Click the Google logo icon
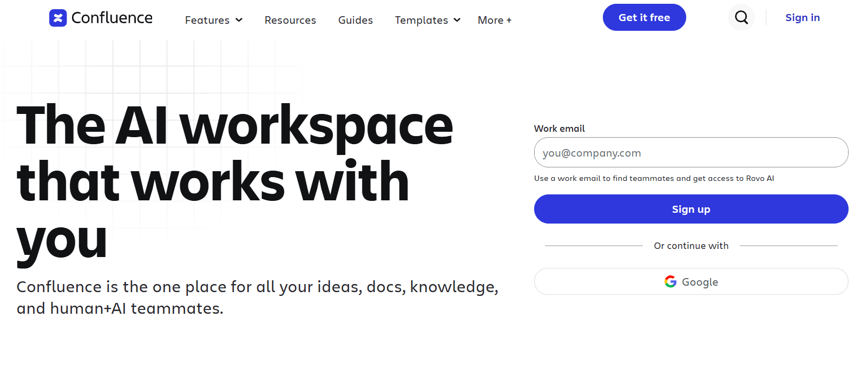 [x=671, y=281]
